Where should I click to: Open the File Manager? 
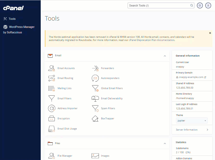pyautogui.click(x=65, y=156)
